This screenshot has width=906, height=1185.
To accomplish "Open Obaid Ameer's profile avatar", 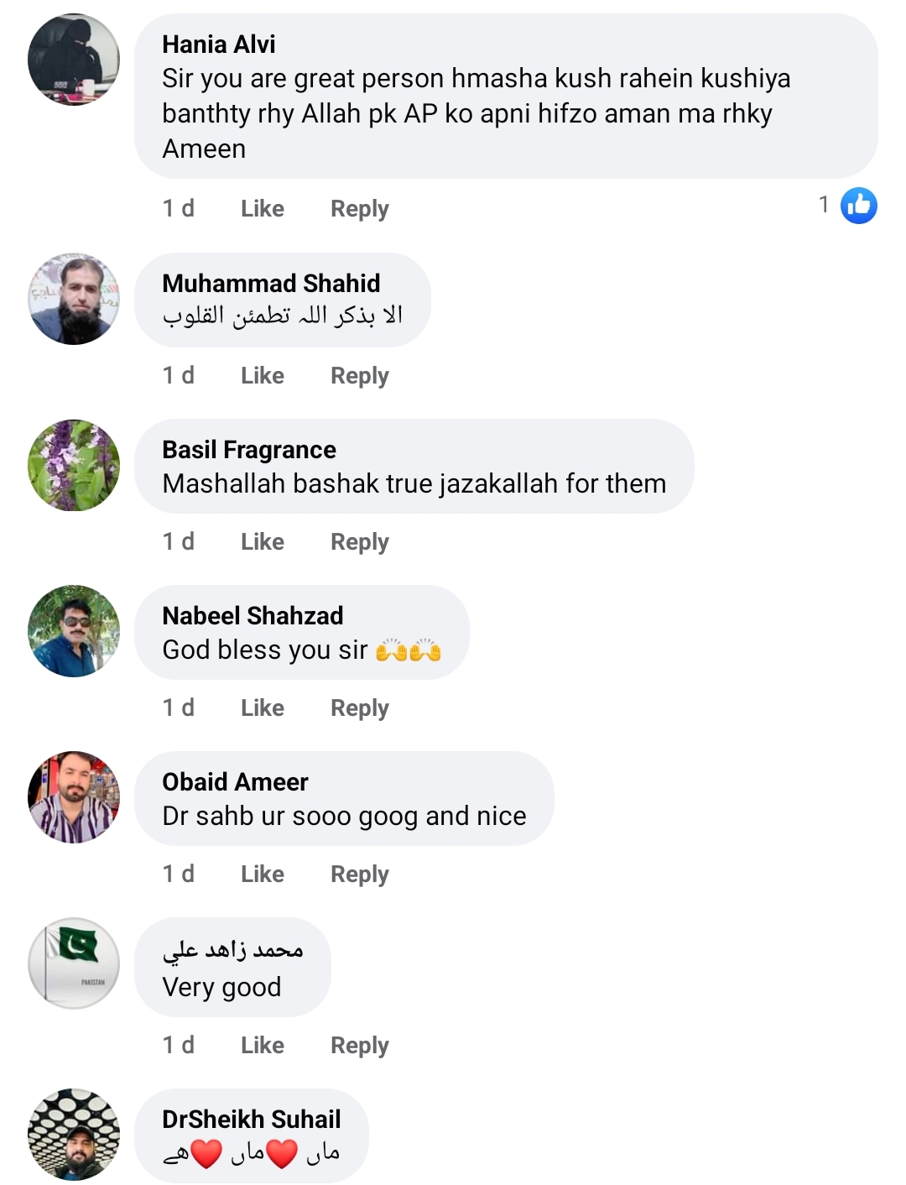I will (74, 797).
